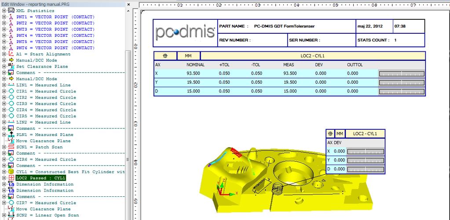
Task: Close the Edit Window panel
Action: 128,4
